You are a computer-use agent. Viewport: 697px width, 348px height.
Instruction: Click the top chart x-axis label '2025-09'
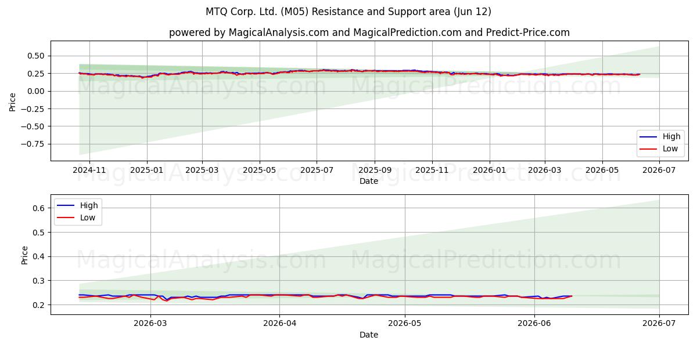[x=374, y=169]
